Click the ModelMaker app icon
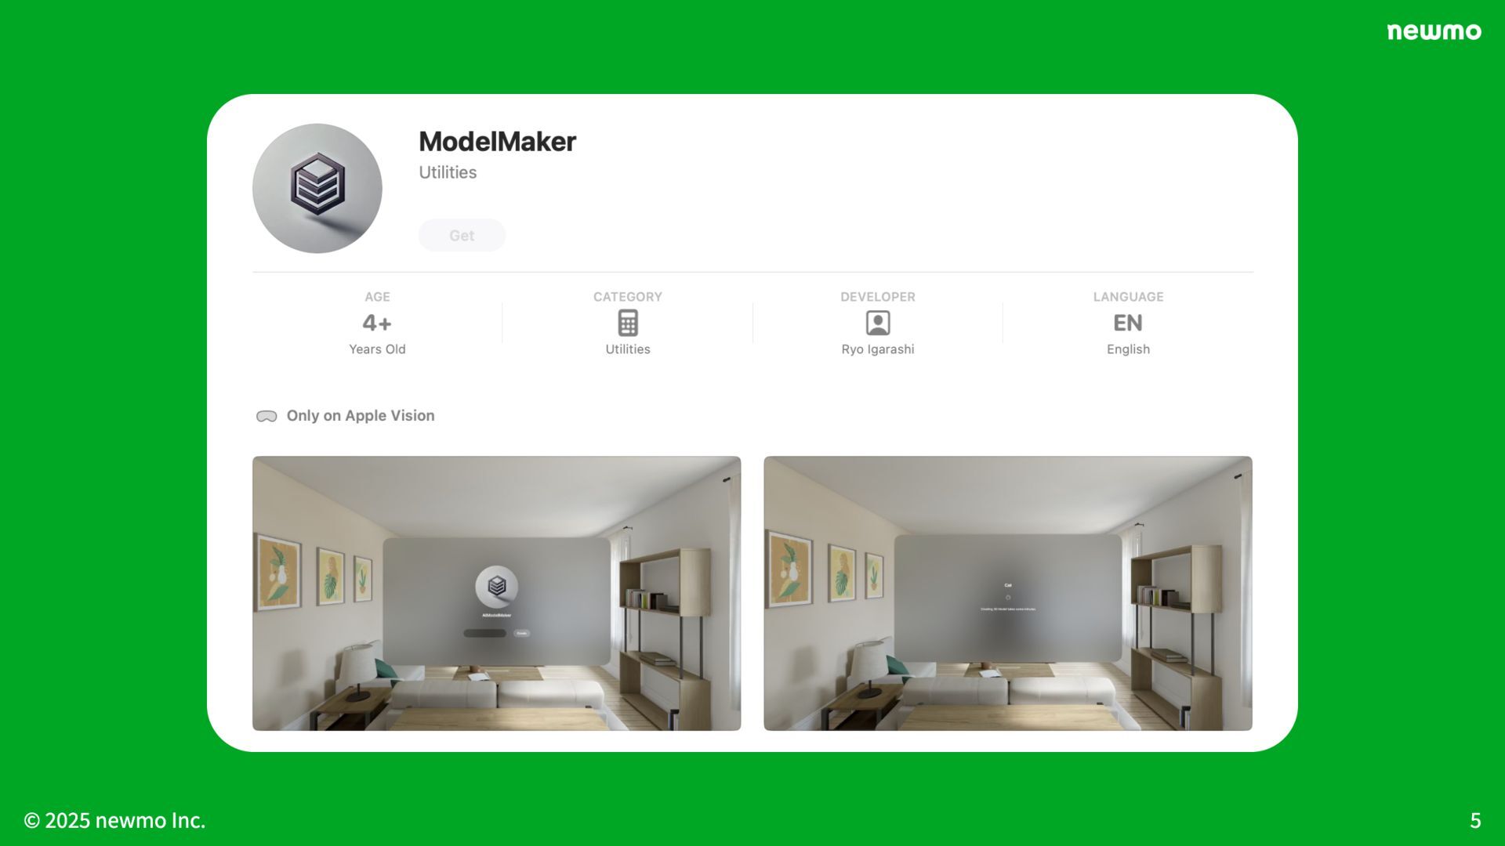The height and width of the screenshot is (846, 1505). (317, 188)
